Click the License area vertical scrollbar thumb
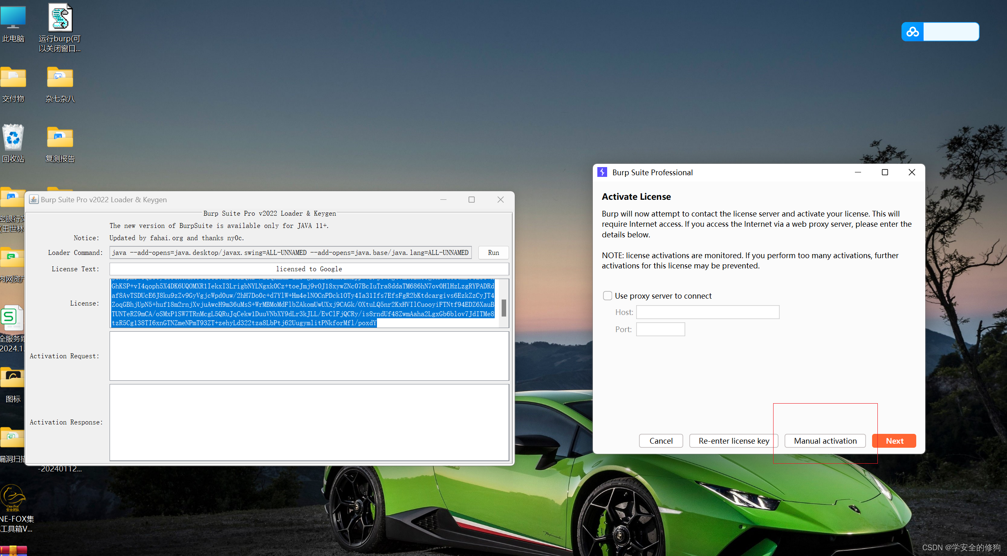 (504, 308)
